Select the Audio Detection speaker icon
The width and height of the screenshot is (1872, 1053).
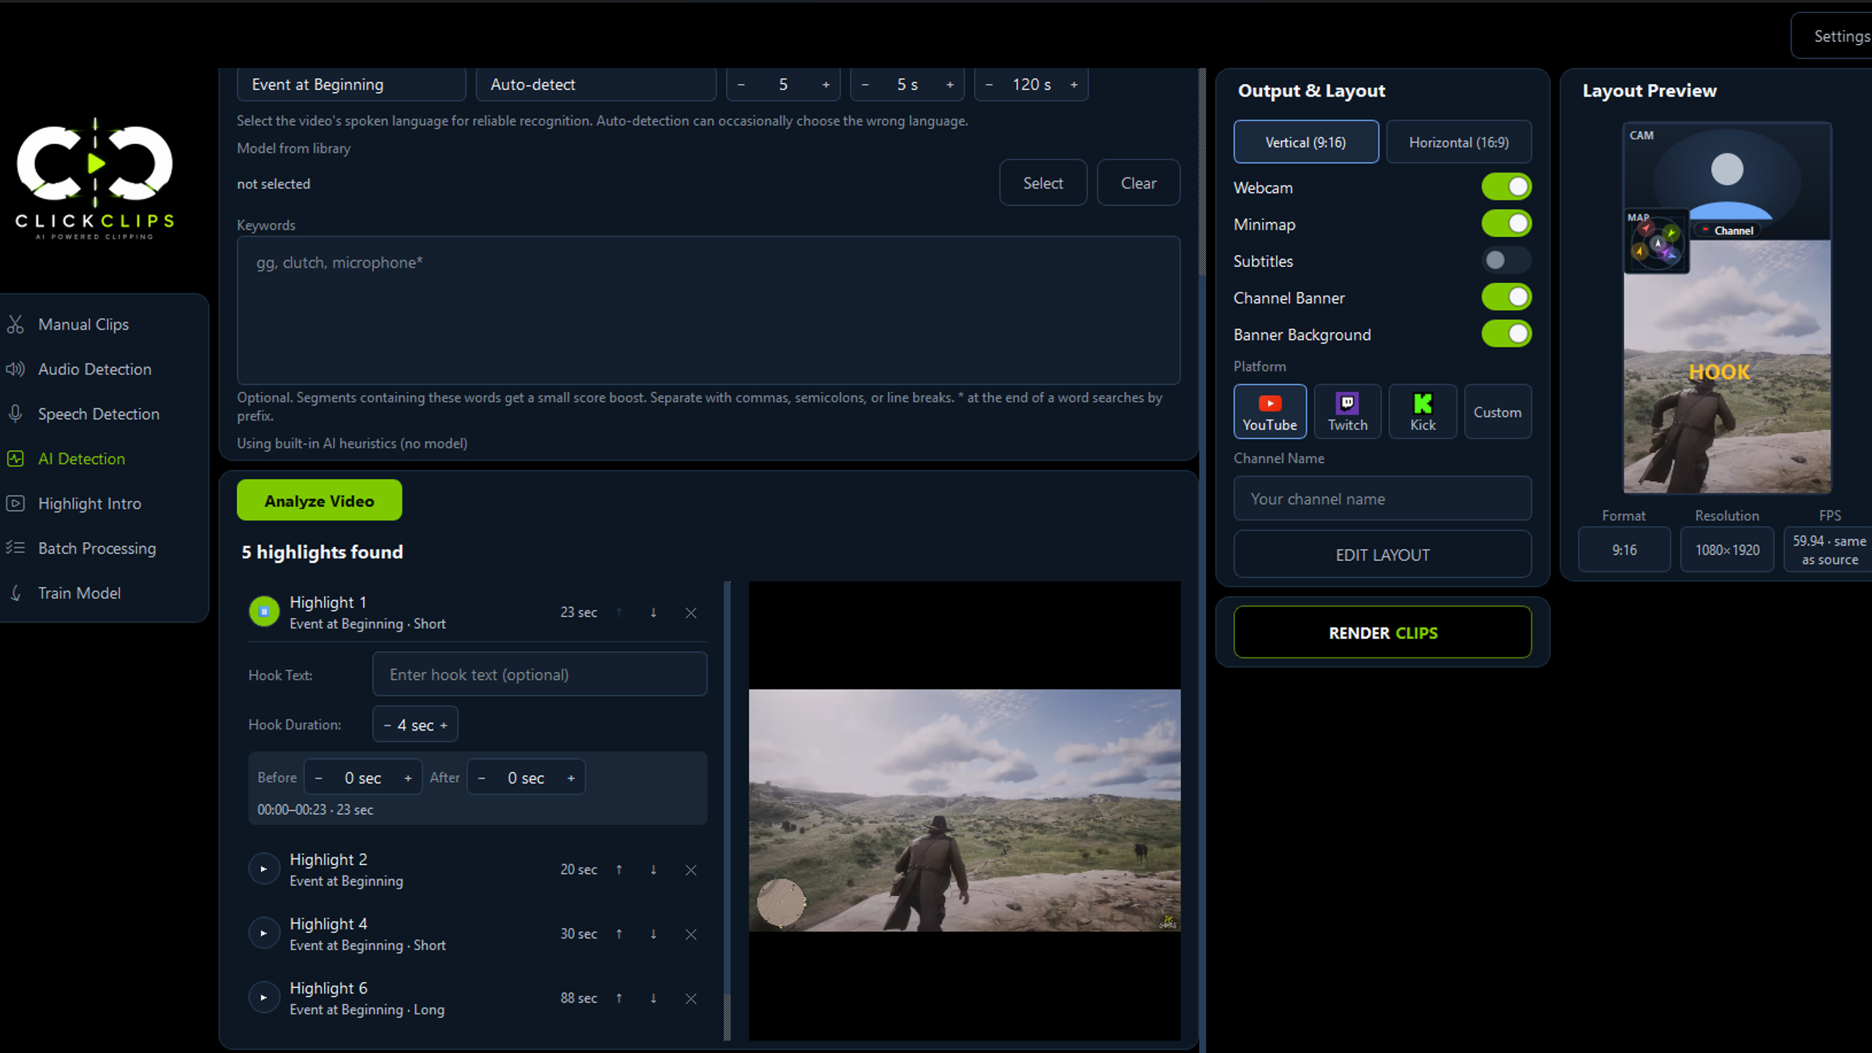pyautogui.click(x=15, y=369)
